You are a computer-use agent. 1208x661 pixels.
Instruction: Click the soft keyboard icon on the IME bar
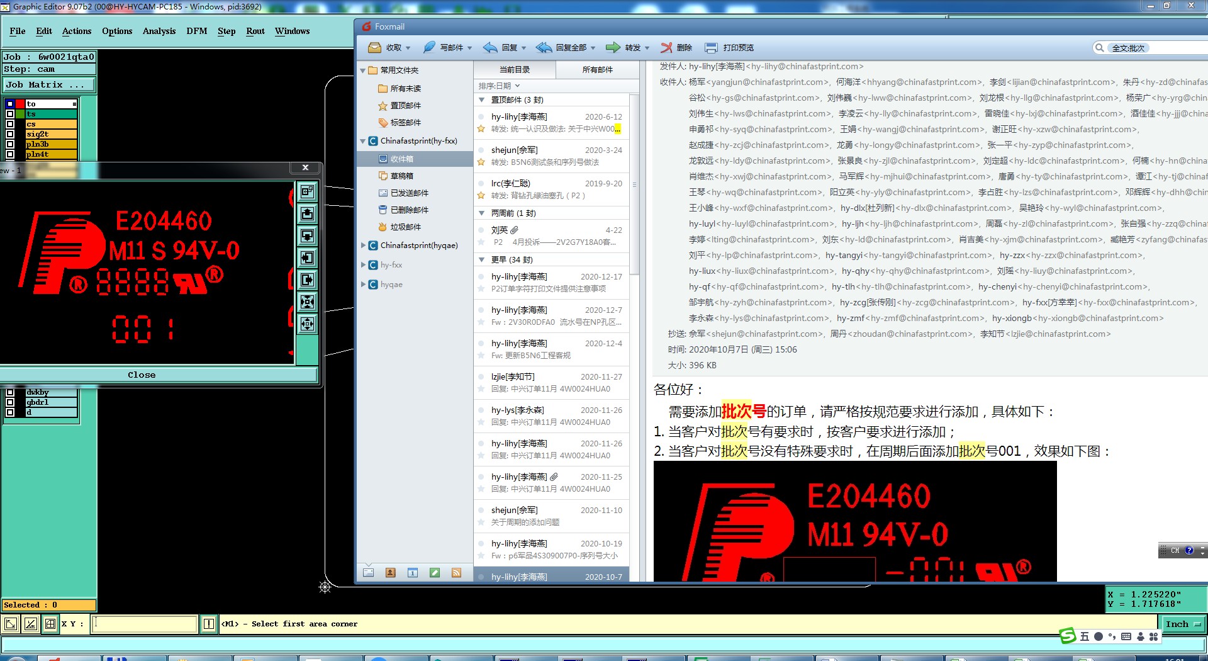tap(1126, 636)
